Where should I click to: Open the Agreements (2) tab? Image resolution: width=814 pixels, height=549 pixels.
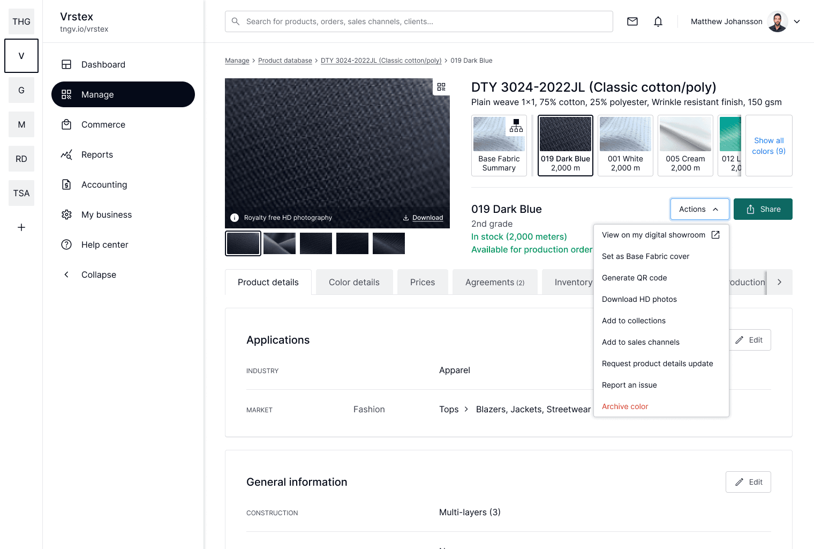(x=495, y=282)
